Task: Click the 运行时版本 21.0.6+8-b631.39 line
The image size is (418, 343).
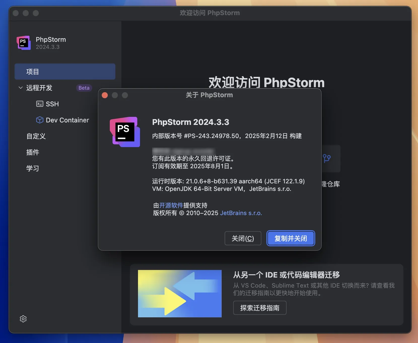Action: 228,181
